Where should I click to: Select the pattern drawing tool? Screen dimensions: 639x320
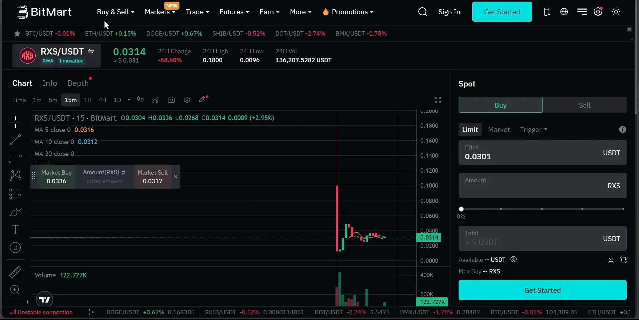pyautogui.click(x=15, y=175)
